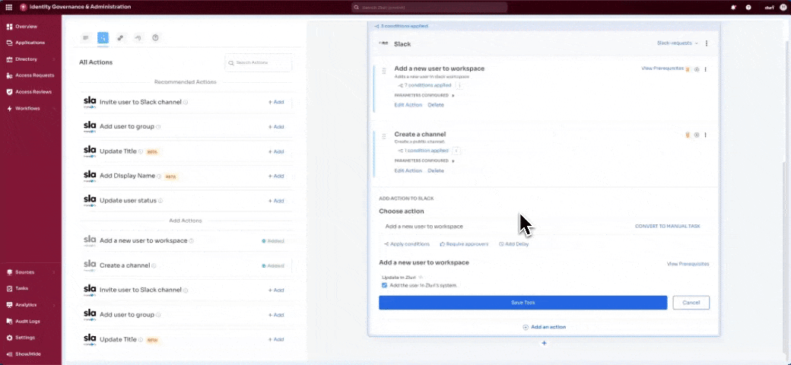Click Edit Action under Add a new user to workspace
The image size is (791, 365).
408,105
